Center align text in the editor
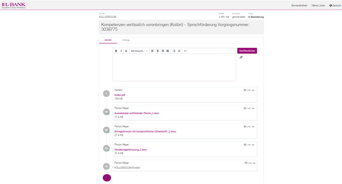Screen dimensions: 342x184 tap(158, 51)
